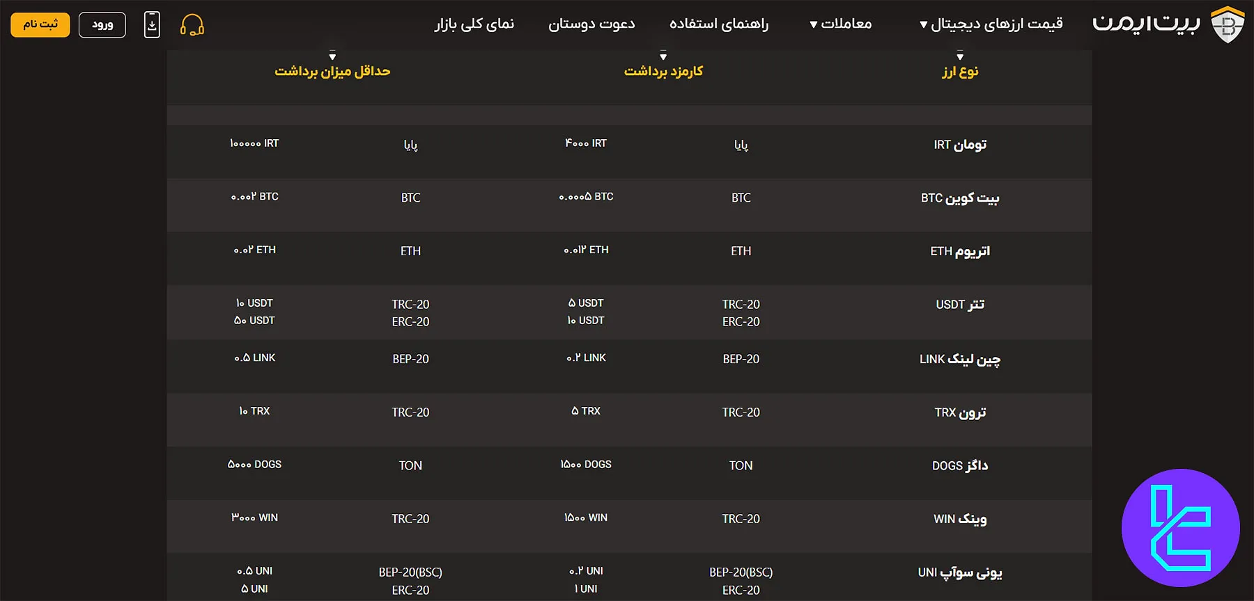Click the ۰.۲ UNI fee value
This screenshot has width=1254, height=601.
click(586, 571)
